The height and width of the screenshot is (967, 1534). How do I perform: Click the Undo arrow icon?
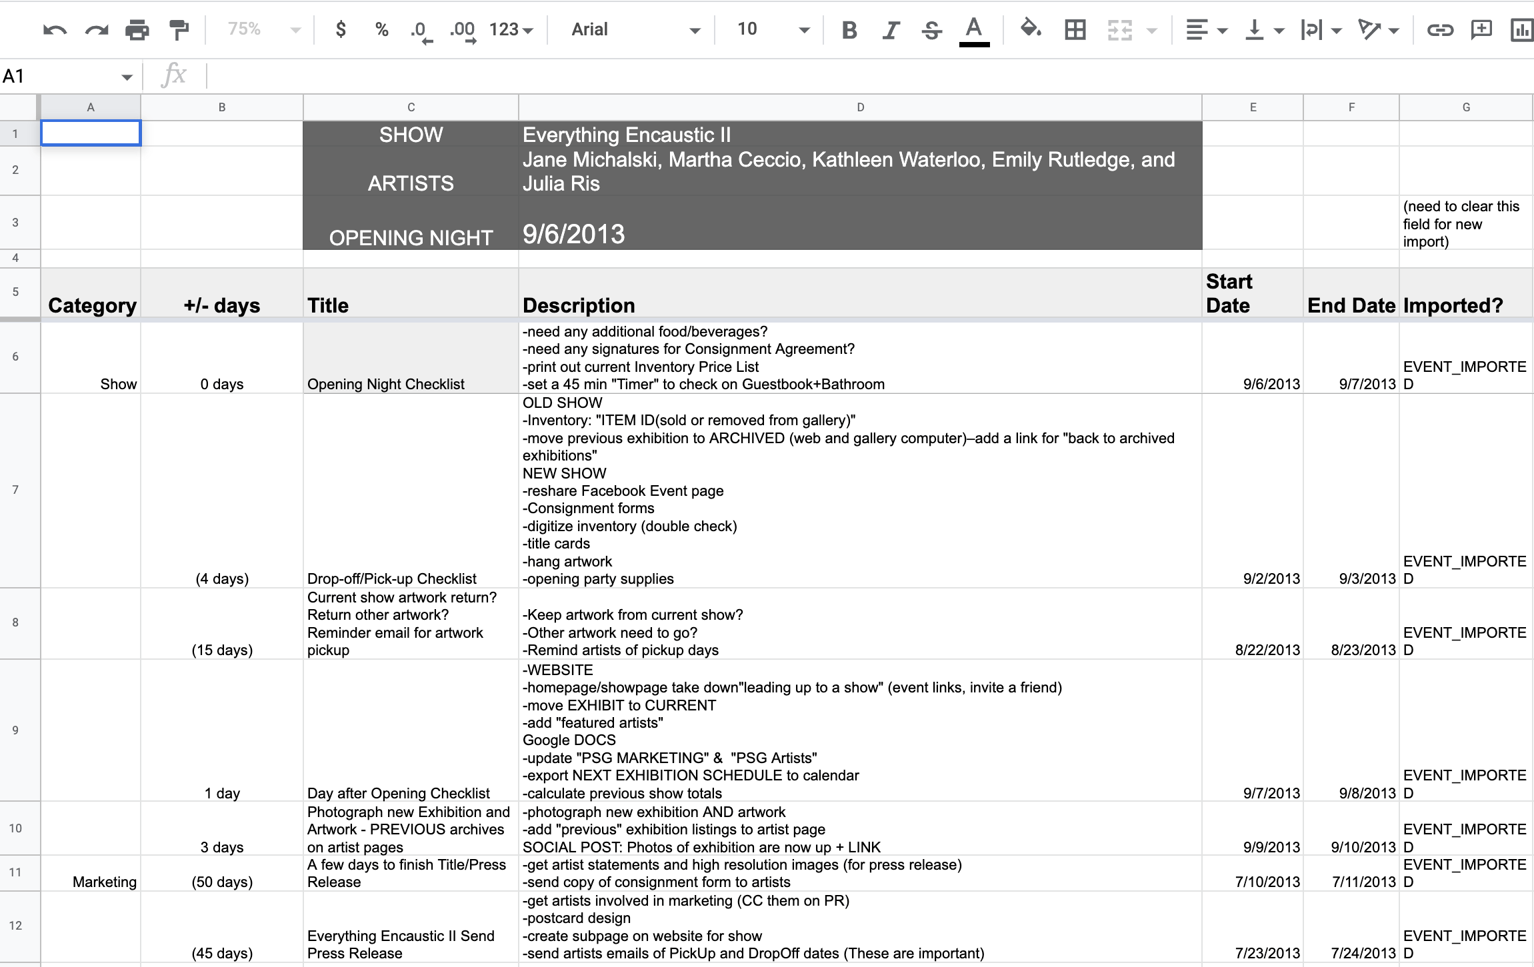coord(55,30)
